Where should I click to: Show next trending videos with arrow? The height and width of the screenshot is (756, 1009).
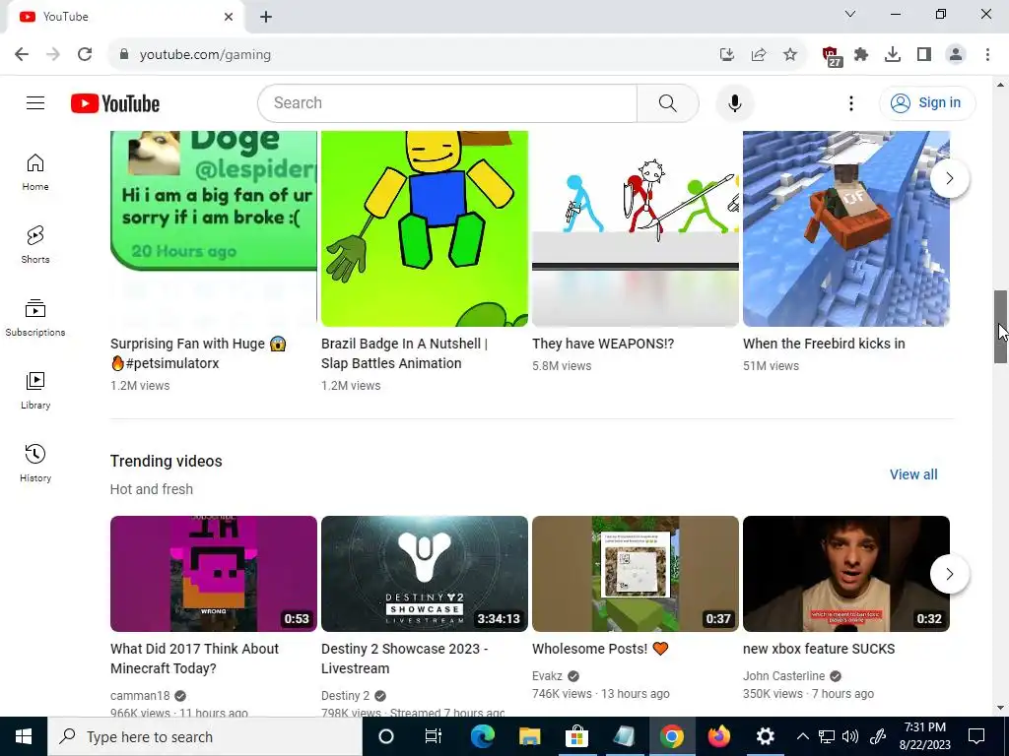pos(949,574)
